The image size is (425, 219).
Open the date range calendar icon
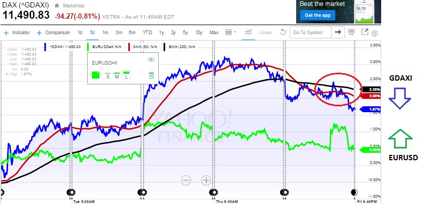tap(228, 32)
